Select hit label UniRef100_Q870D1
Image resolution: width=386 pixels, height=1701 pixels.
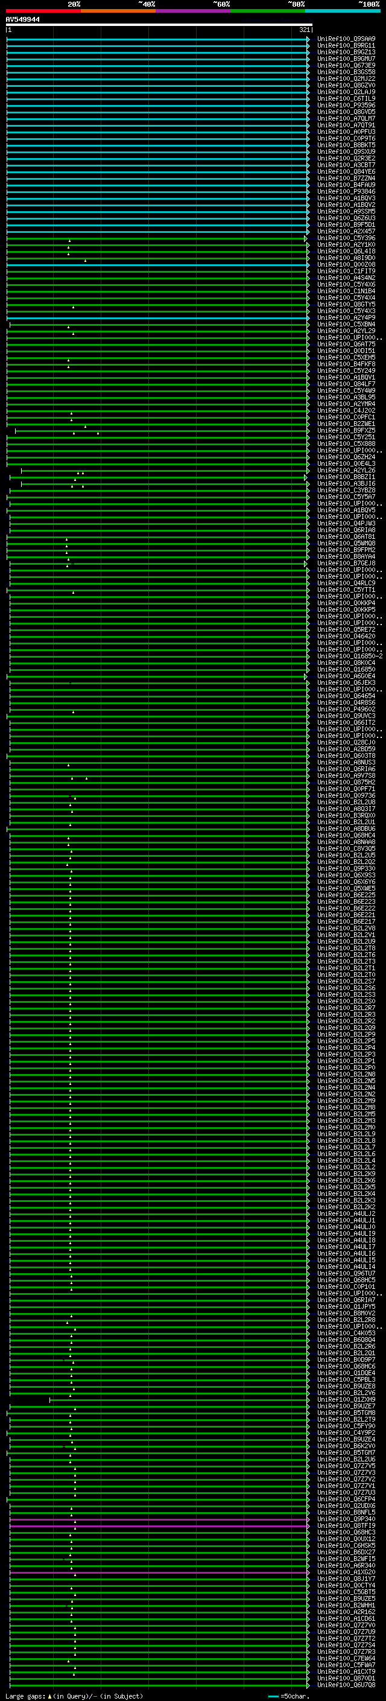click(x=346, y=1678)
